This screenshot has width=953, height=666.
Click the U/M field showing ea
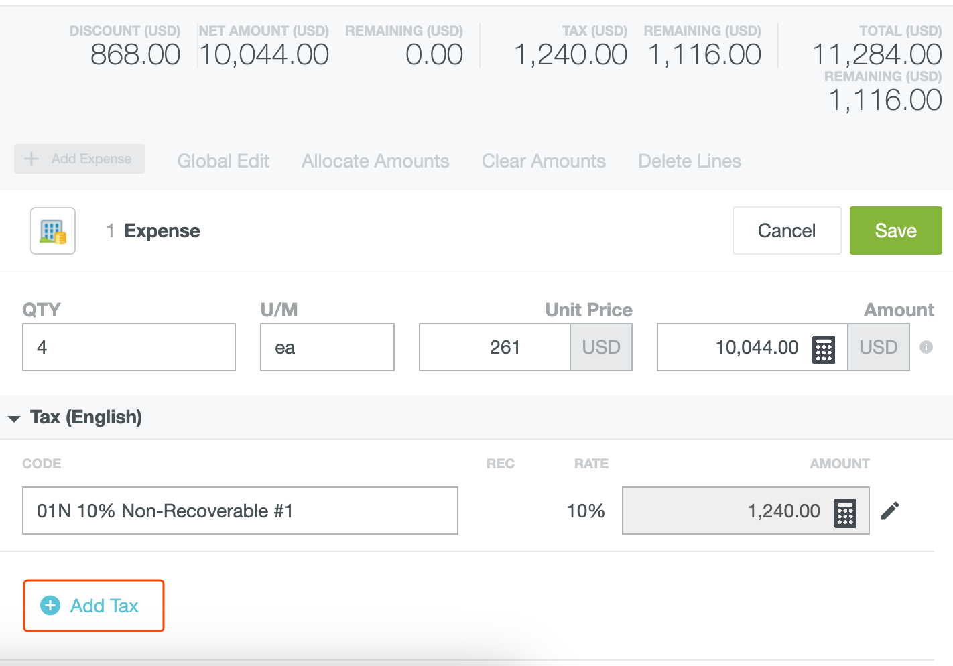coord(326,347)
